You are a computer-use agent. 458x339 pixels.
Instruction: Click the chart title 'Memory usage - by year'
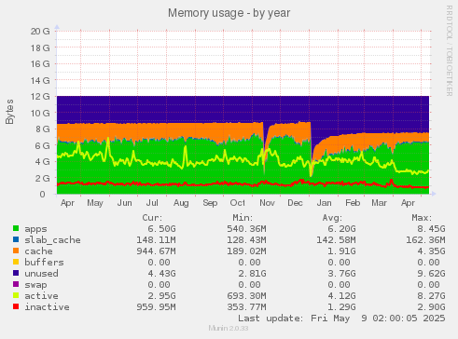pyautogui.click(x=229, y=13)
